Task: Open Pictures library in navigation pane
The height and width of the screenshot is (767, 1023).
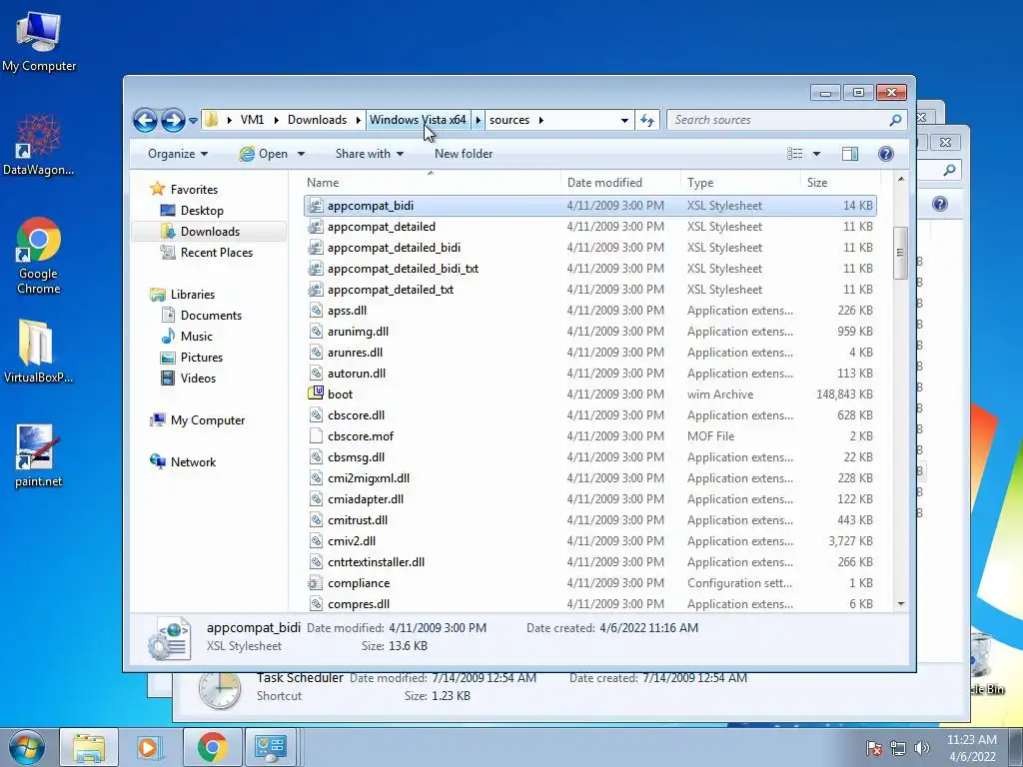Action: (x=201, y=358)
